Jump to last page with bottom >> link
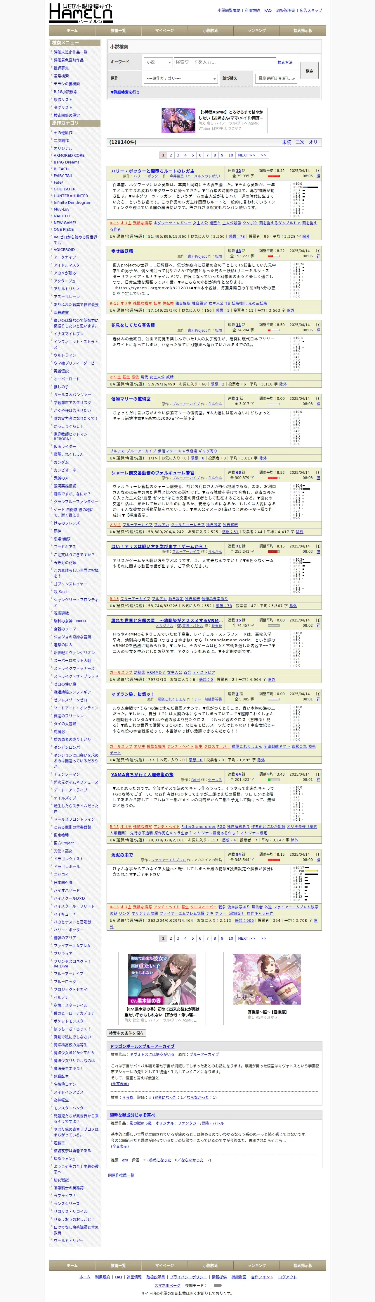 pyautogui.click(x=263, y=938)
